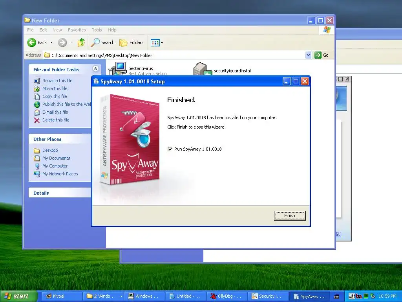Toggle the Folders pane button

132,42
